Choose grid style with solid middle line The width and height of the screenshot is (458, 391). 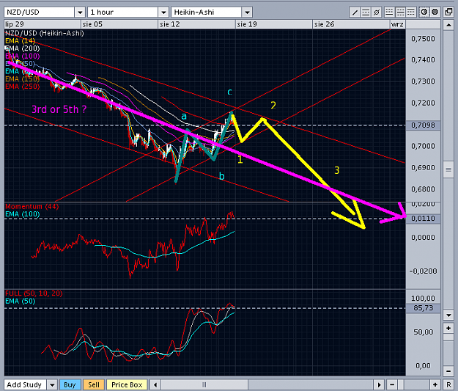tap(400, 12)
